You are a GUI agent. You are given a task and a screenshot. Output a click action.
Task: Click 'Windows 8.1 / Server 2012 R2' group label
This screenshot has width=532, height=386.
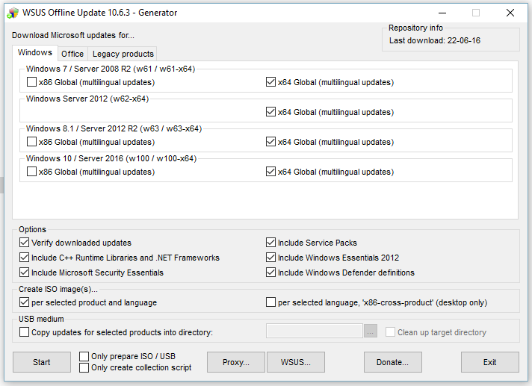coord(114,128)
